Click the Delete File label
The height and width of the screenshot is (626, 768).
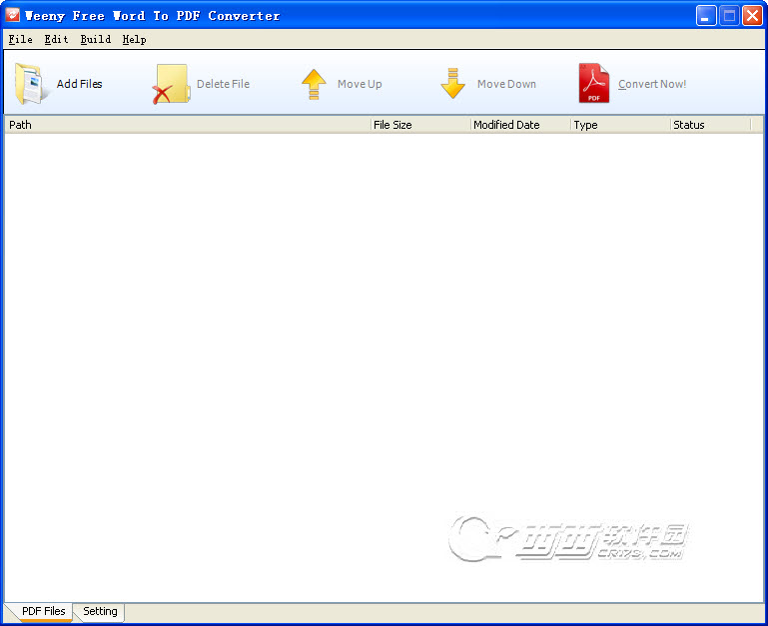click(x=223, y=84)
